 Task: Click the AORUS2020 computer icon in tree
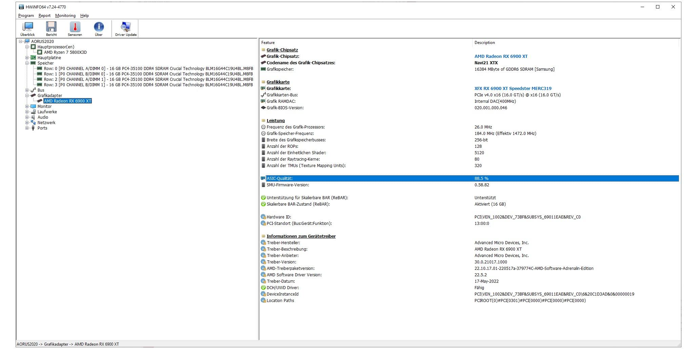click(27, 42)
